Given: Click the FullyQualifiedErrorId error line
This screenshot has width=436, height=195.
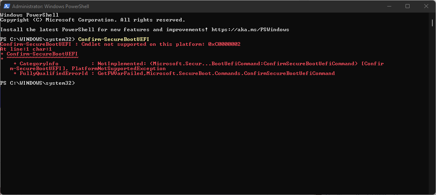Looking at the screenshot, I should [175, 73].
